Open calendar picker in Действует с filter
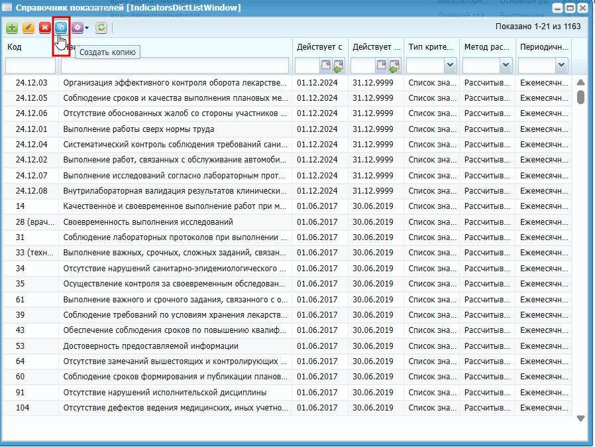Screen dimensions: 595x447 pos(326,66)
